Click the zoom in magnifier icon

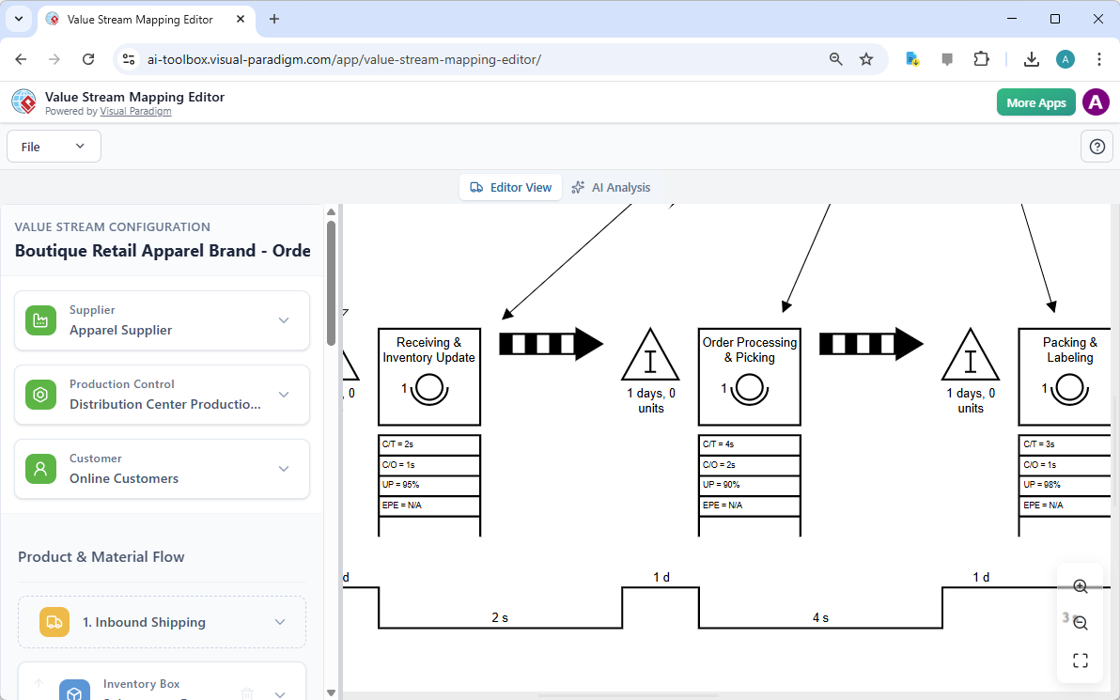coord(1080,585)
